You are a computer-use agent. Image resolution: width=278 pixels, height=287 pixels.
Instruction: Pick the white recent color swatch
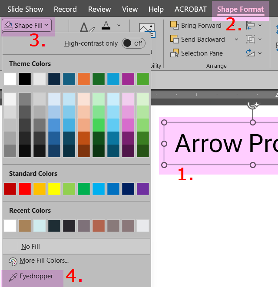point(10,226)
